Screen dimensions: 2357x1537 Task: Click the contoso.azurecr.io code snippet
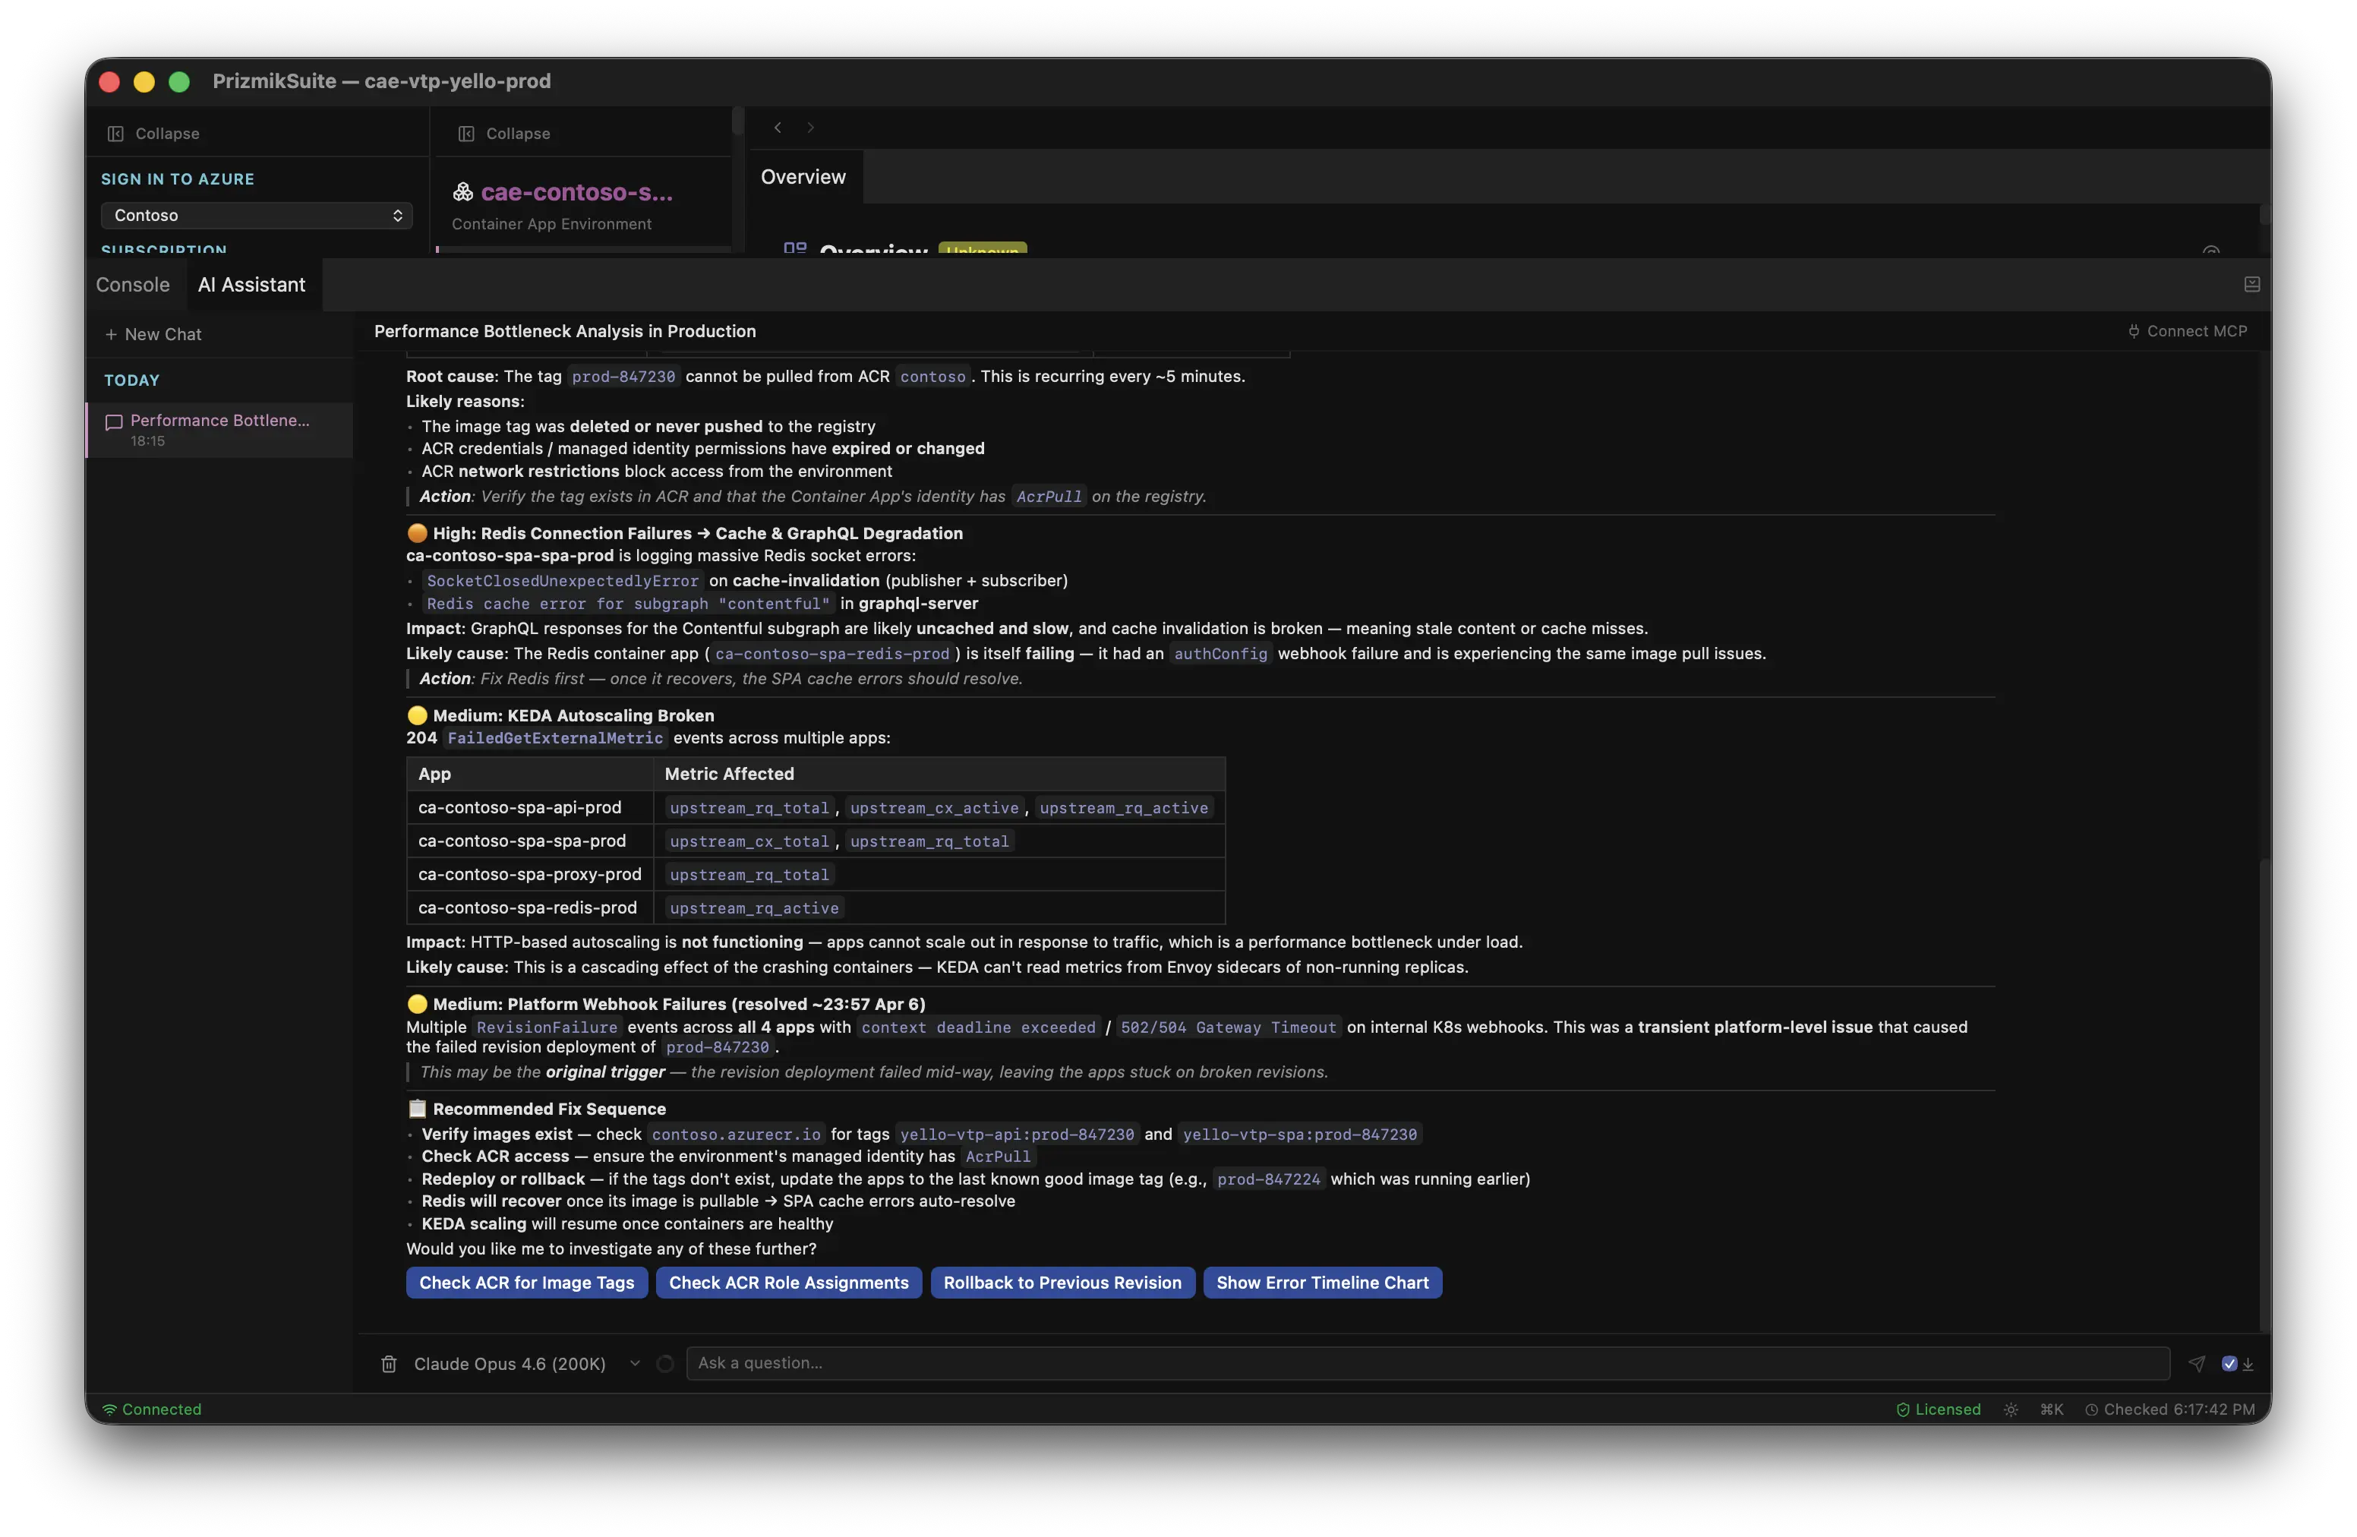tap(736, 1135)
